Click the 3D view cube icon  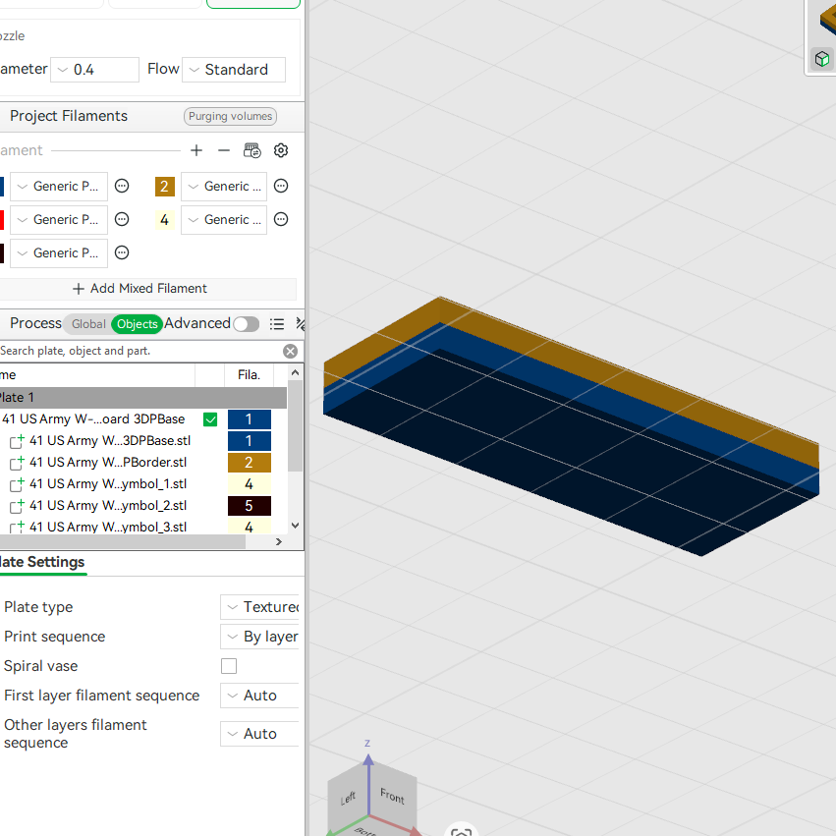[x=822, y=58]
